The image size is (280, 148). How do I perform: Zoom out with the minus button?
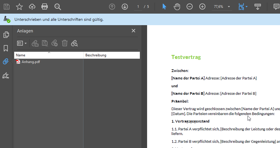click(x=190, y=7)
